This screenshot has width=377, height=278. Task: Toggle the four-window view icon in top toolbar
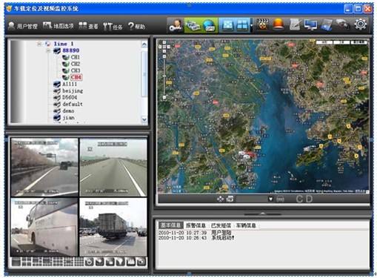click(241, 25)
